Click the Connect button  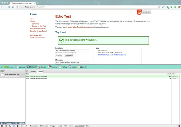(x=59, y=56)
